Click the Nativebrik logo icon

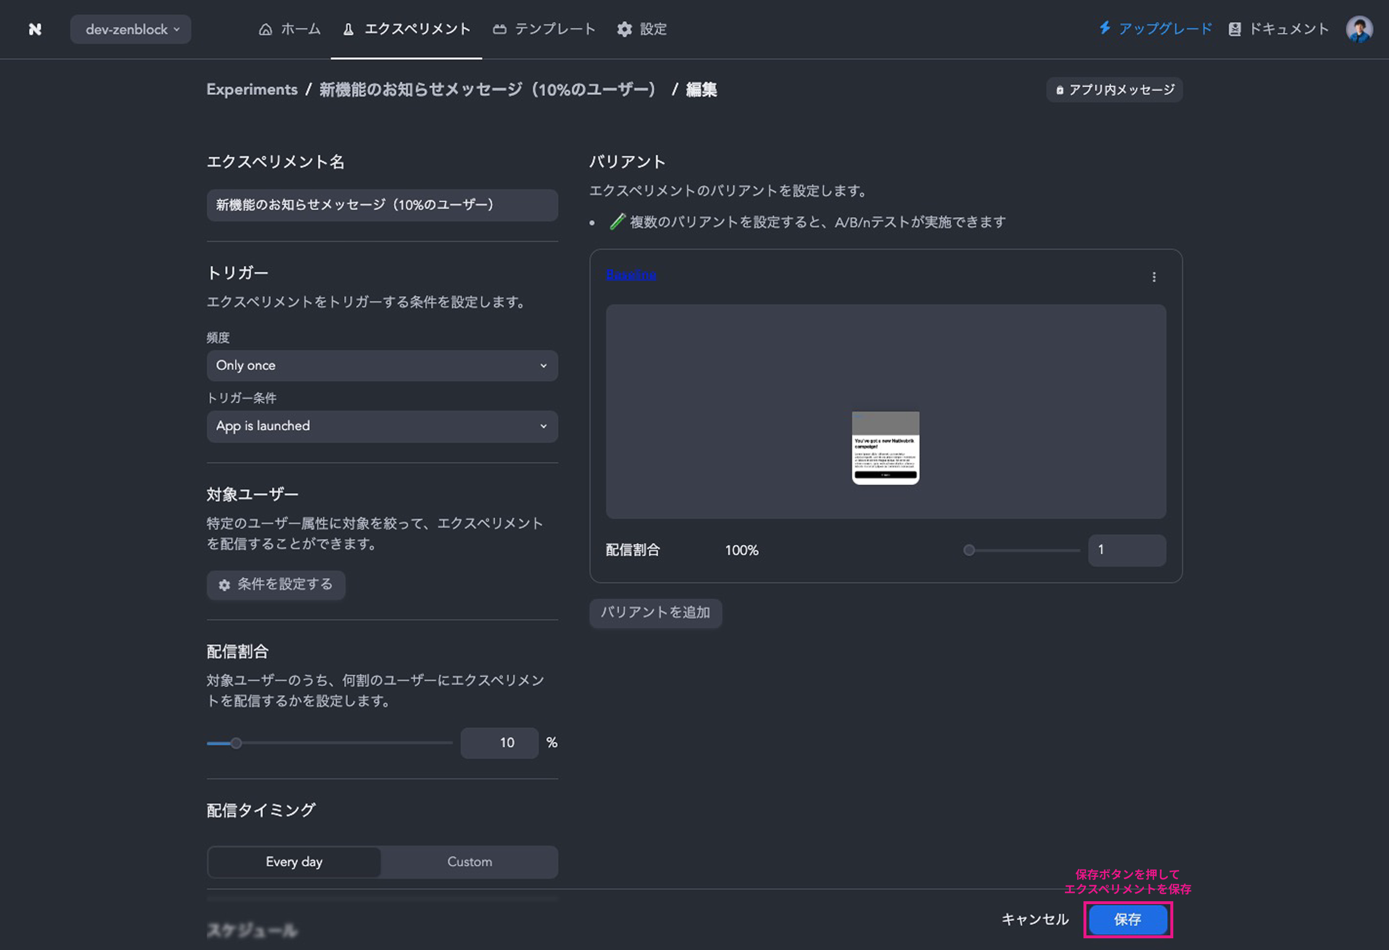pos(35,29)
